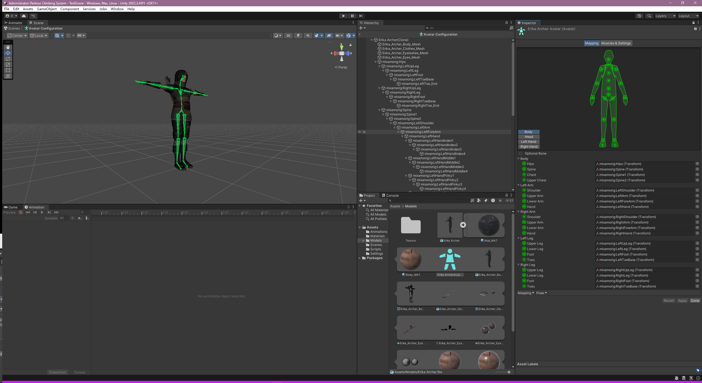Collapse the mixamorig:Spine tree node
The height and width of the screenshot is (383, 702).
click(x=379, y=110)
